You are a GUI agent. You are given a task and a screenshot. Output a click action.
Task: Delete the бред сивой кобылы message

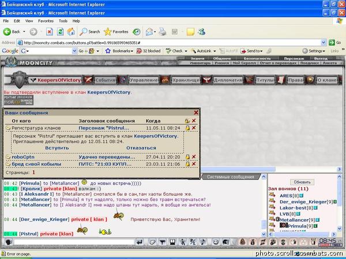click(x=194, y=164)
